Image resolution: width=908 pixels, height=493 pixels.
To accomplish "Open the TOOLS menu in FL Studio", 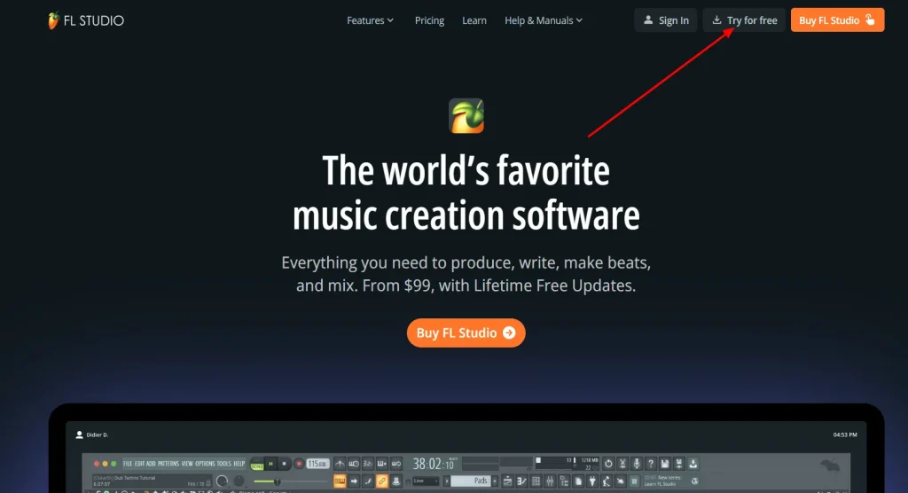I will 224,464.
